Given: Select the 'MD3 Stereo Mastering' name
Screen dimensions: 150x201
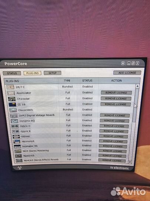Looking at the screenshot, I should tap(36, 151).
